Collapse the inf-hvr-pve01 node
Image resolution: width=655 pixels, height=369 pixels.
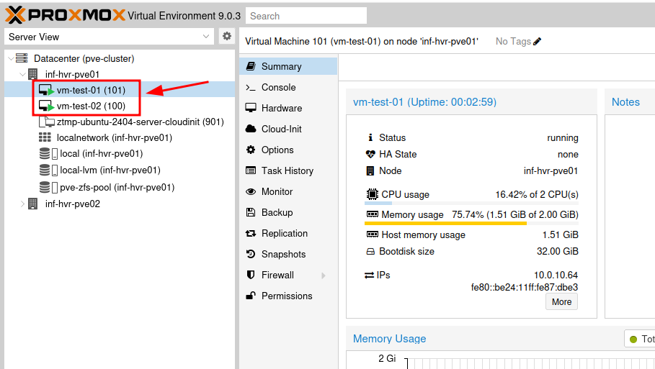coord(22,74)
